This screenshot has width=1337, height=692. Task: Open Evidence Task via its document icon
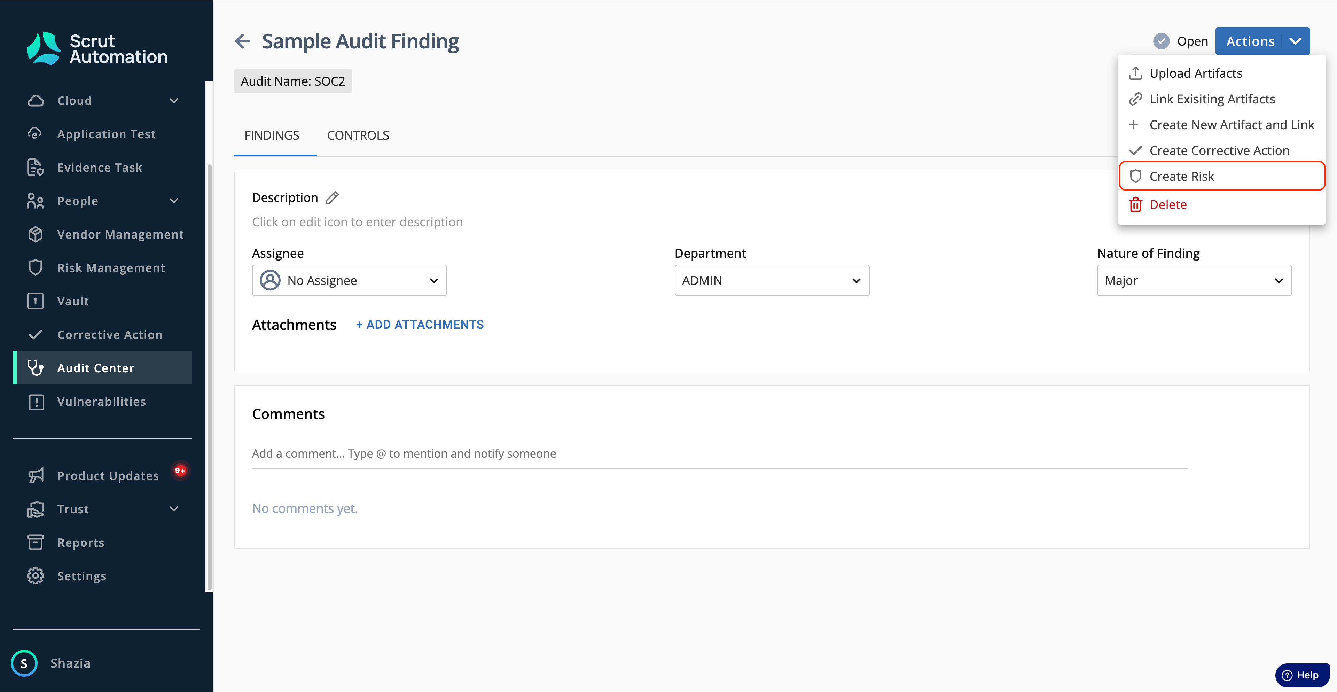[x=35, y=167]
